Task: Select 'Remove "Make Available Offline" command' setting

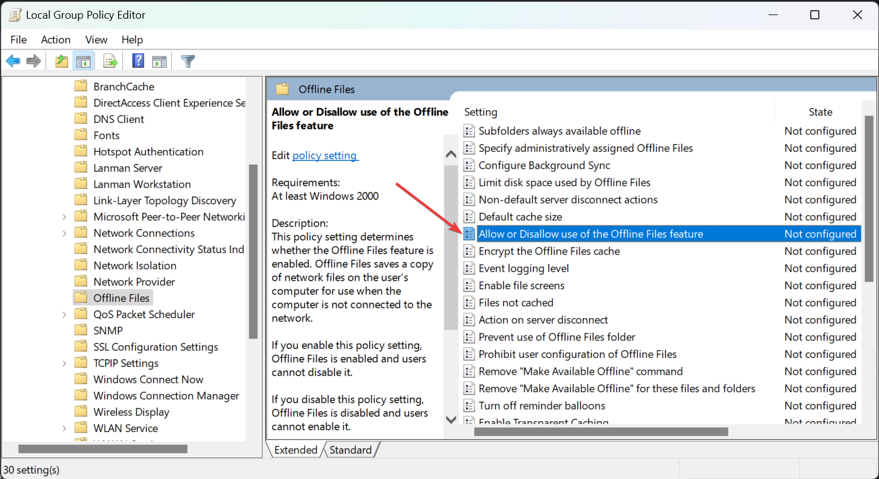Action: point(581,371)
